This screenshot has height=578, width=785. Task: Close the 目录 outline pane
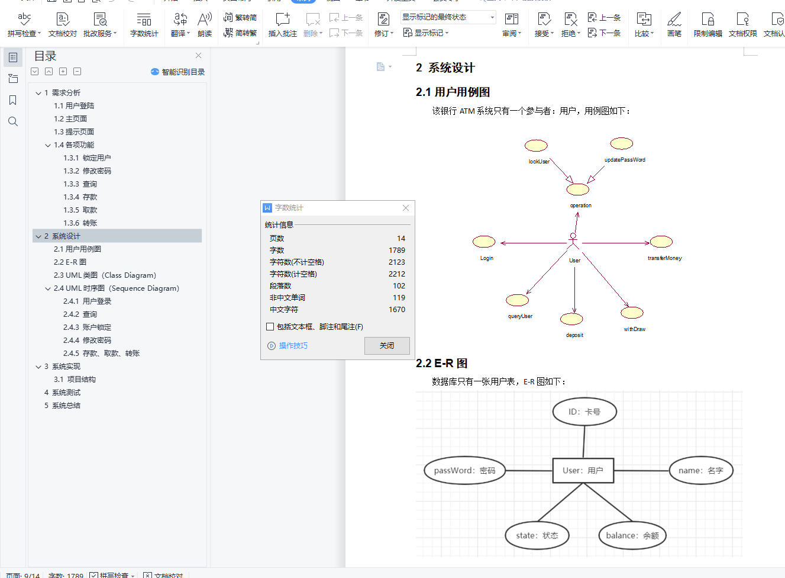click(199, 56)
